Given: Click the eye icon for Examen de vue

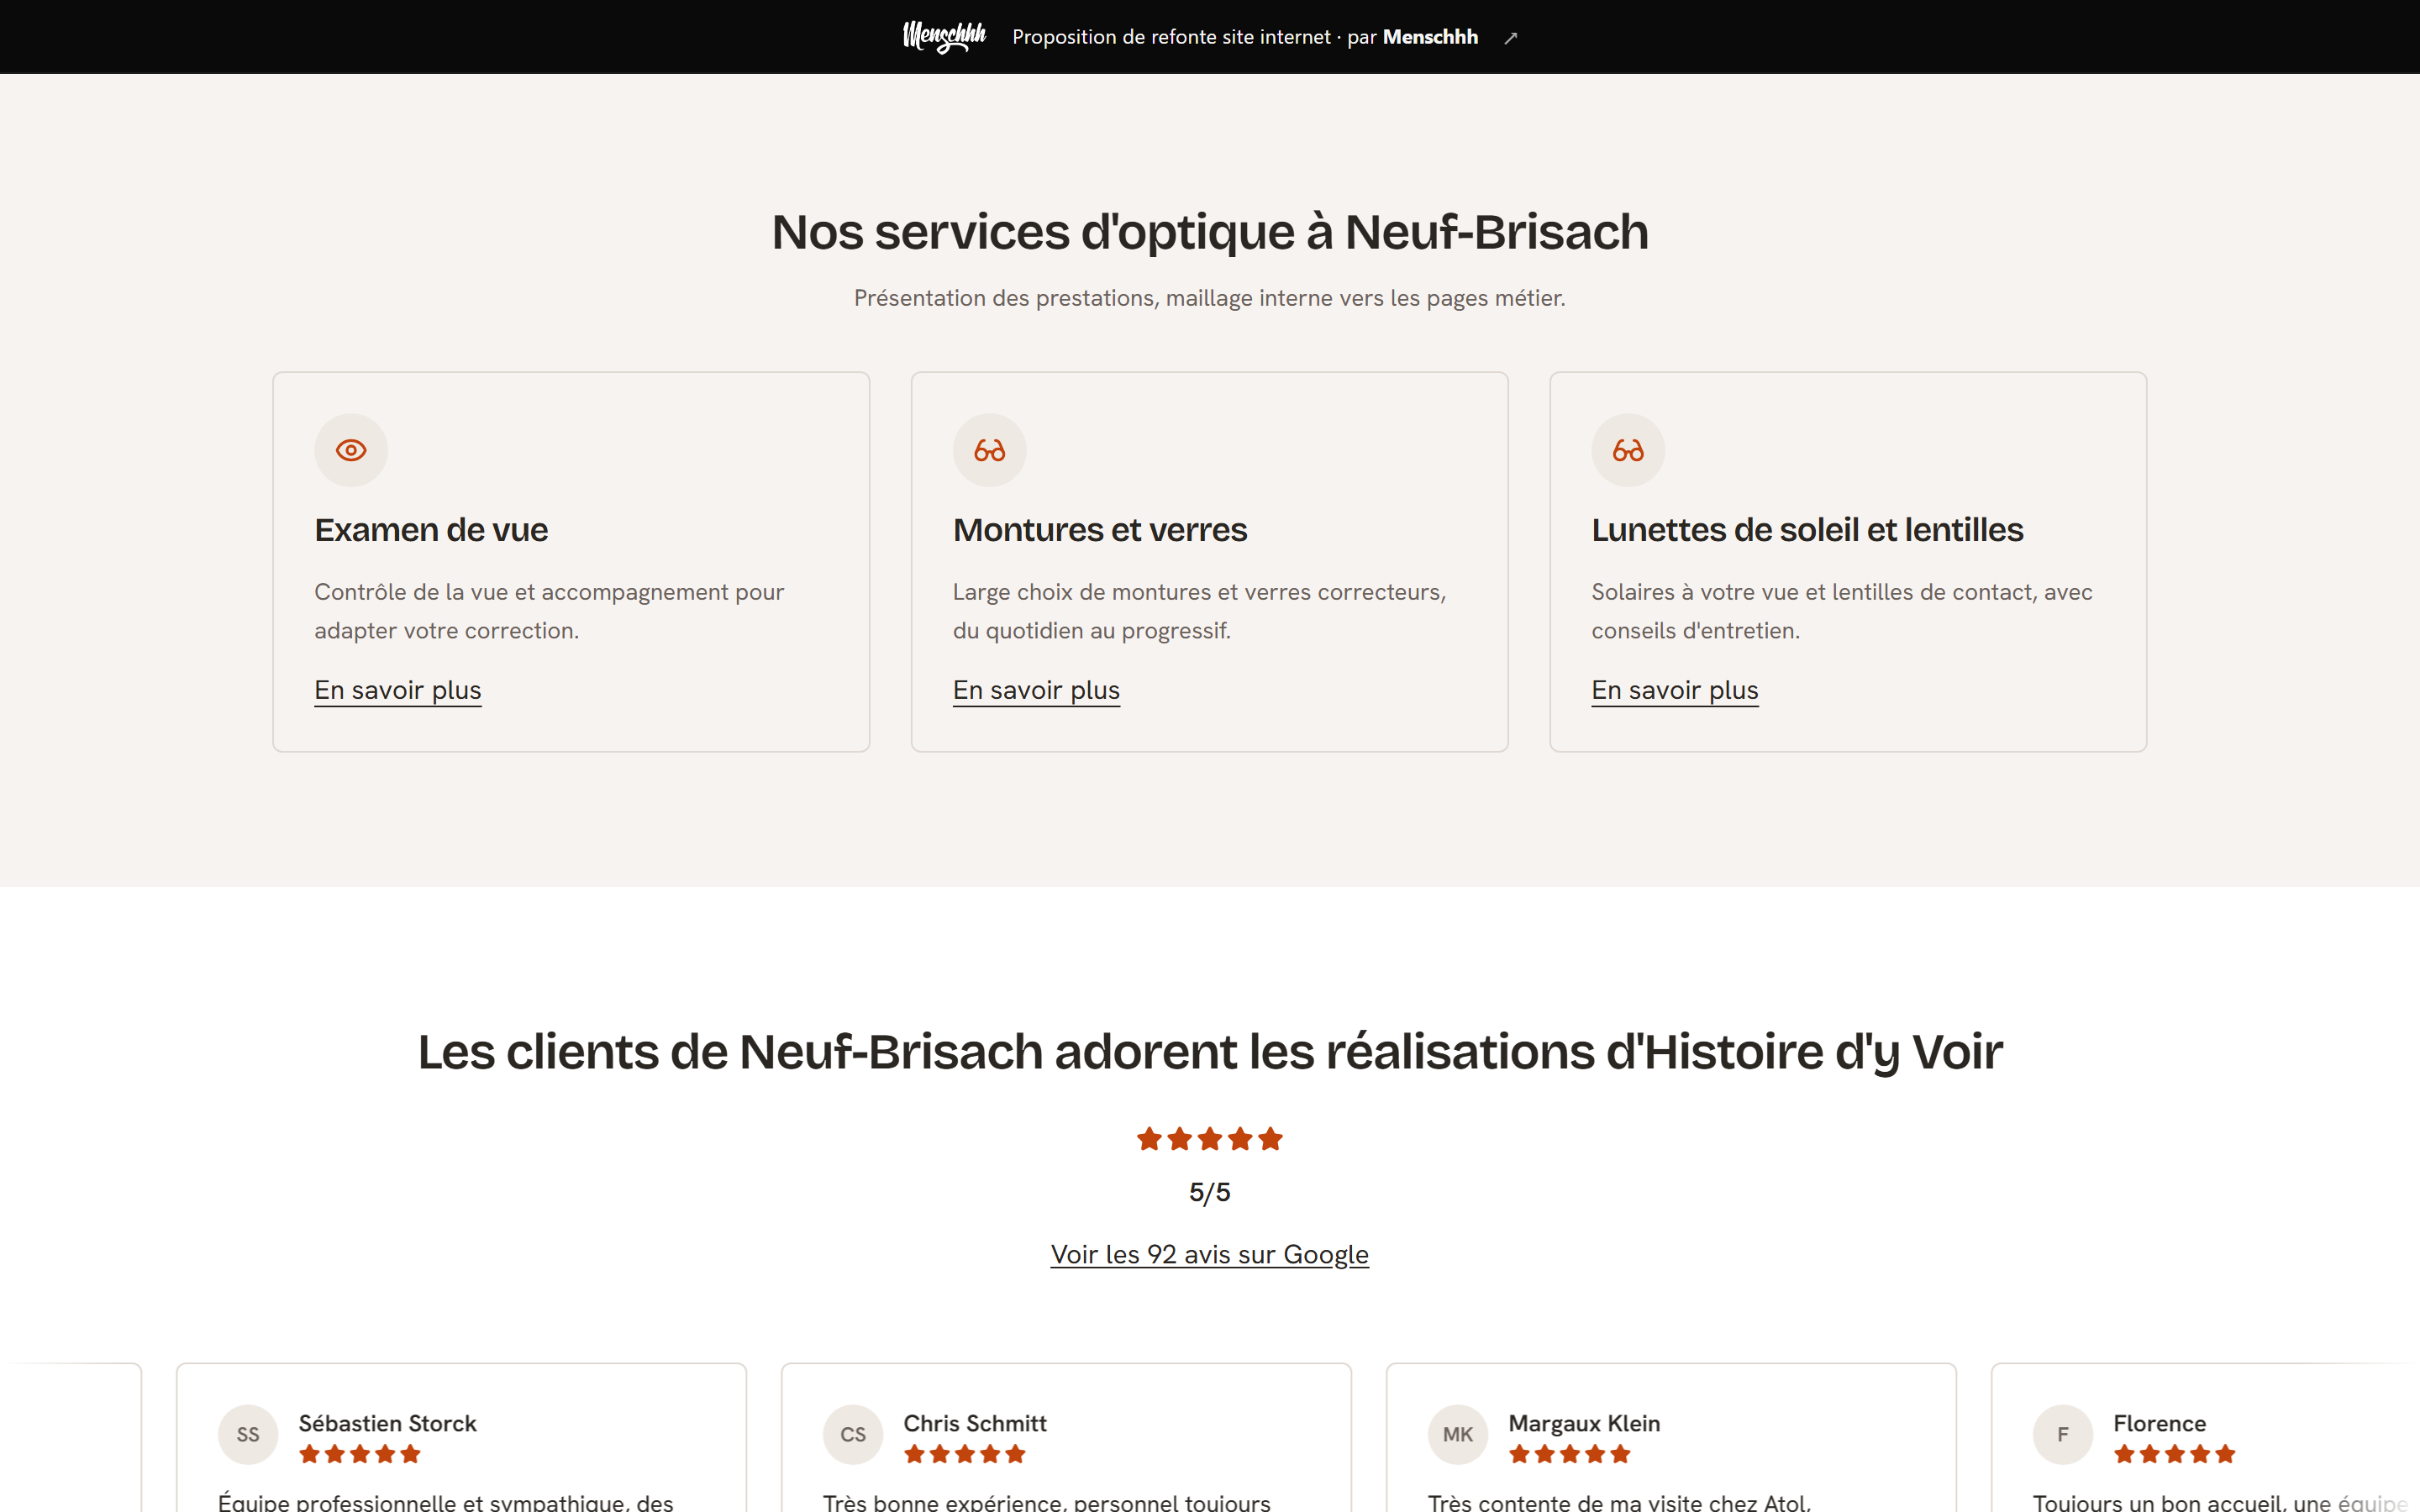Looking at the screenshot, I should coord(351,450).
